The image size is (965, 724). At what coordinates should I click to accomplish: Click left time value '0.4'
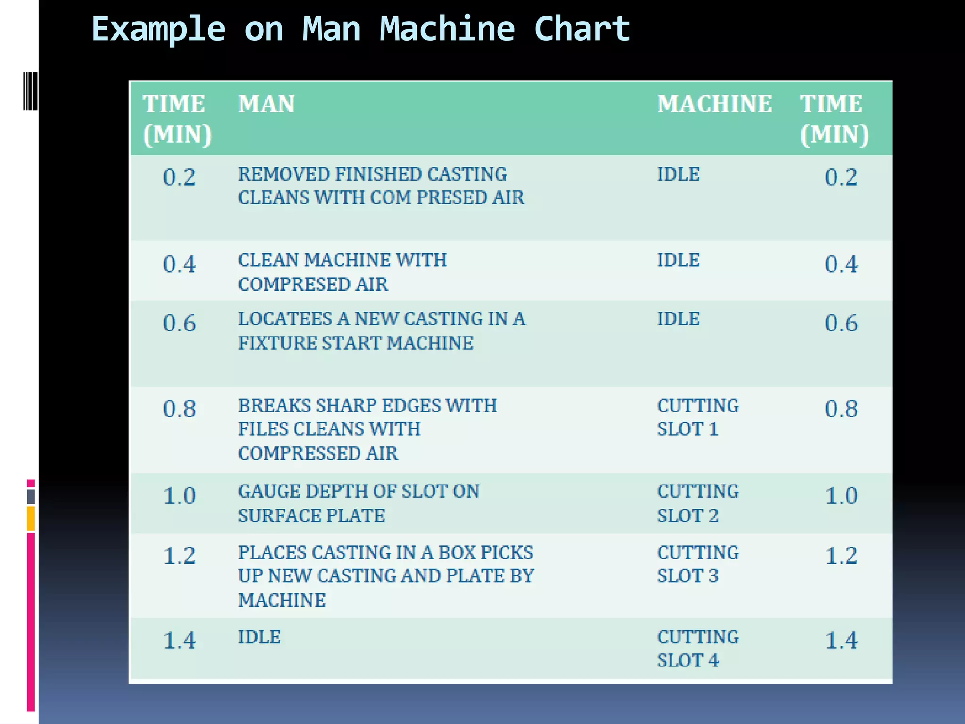click(x=180, y=264)
